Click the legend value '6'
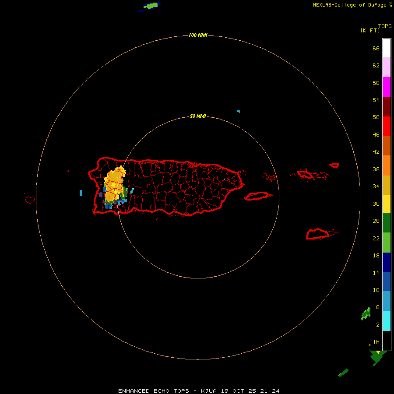Screen dimensions: 394x394 click(x=377, y=307)
